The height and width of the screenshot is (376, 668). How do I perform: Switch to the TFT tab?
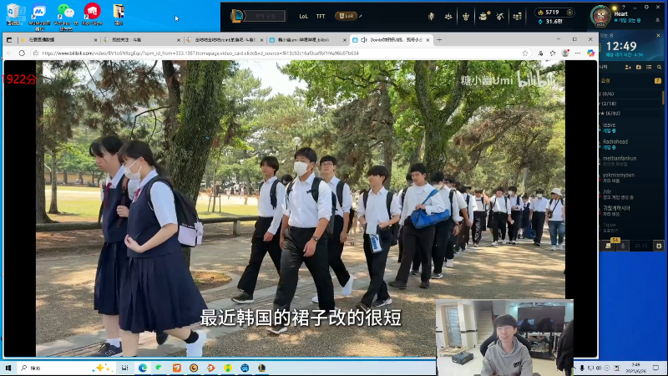(321, 16)
